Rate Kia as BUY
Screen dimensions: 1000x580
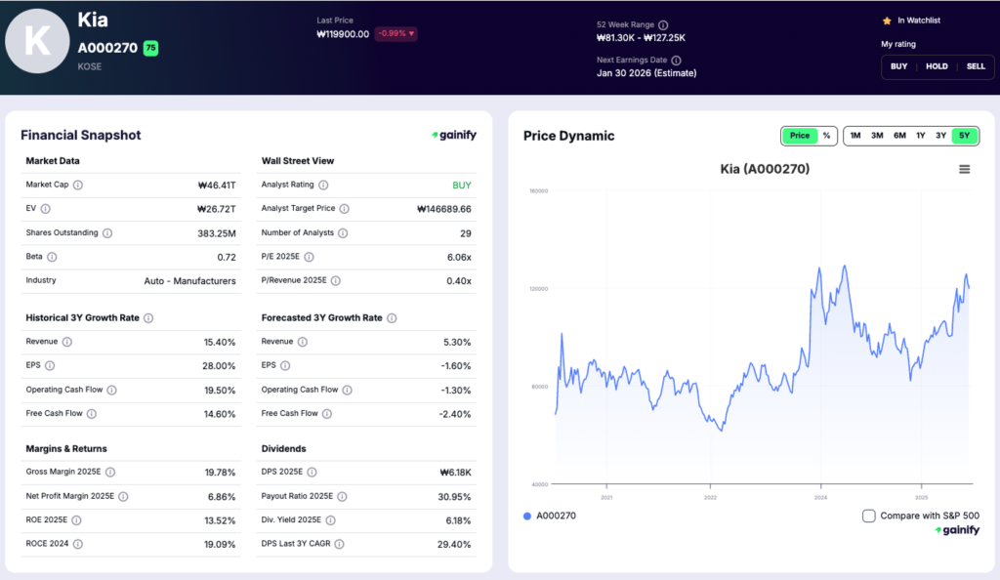pyautogui.click(x=898, y=66)
